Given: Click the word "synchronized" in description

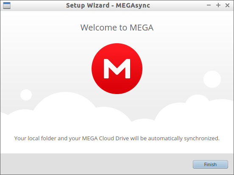Looking at the screenshot, I should tap(201, 139).
